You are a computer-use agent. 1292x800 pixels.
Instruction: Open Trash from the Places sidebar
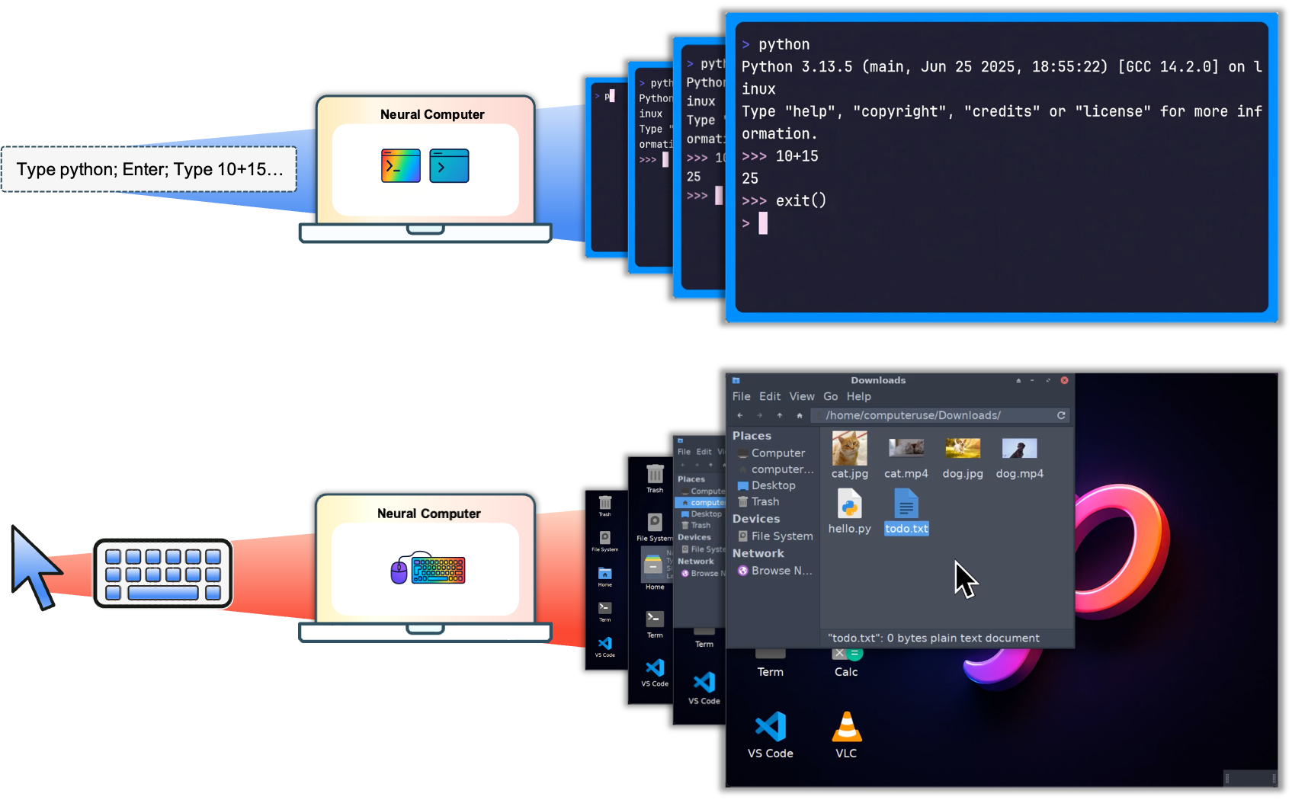[x=765, y=501]
